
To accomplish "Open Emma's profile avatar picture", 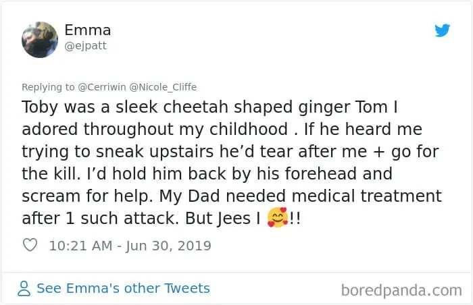I will pos(40,39).
